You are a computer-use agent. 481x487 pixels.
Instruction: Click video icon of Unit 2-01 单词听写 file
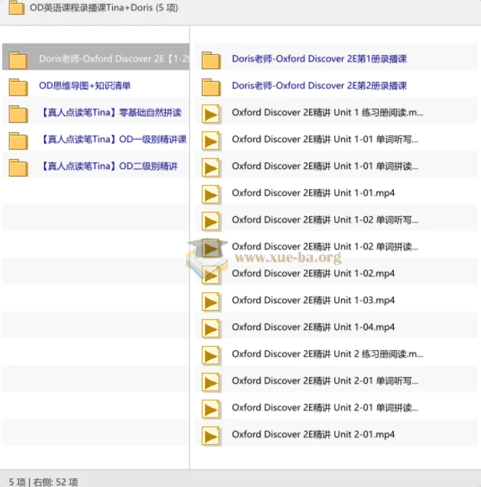click(211, 382)
